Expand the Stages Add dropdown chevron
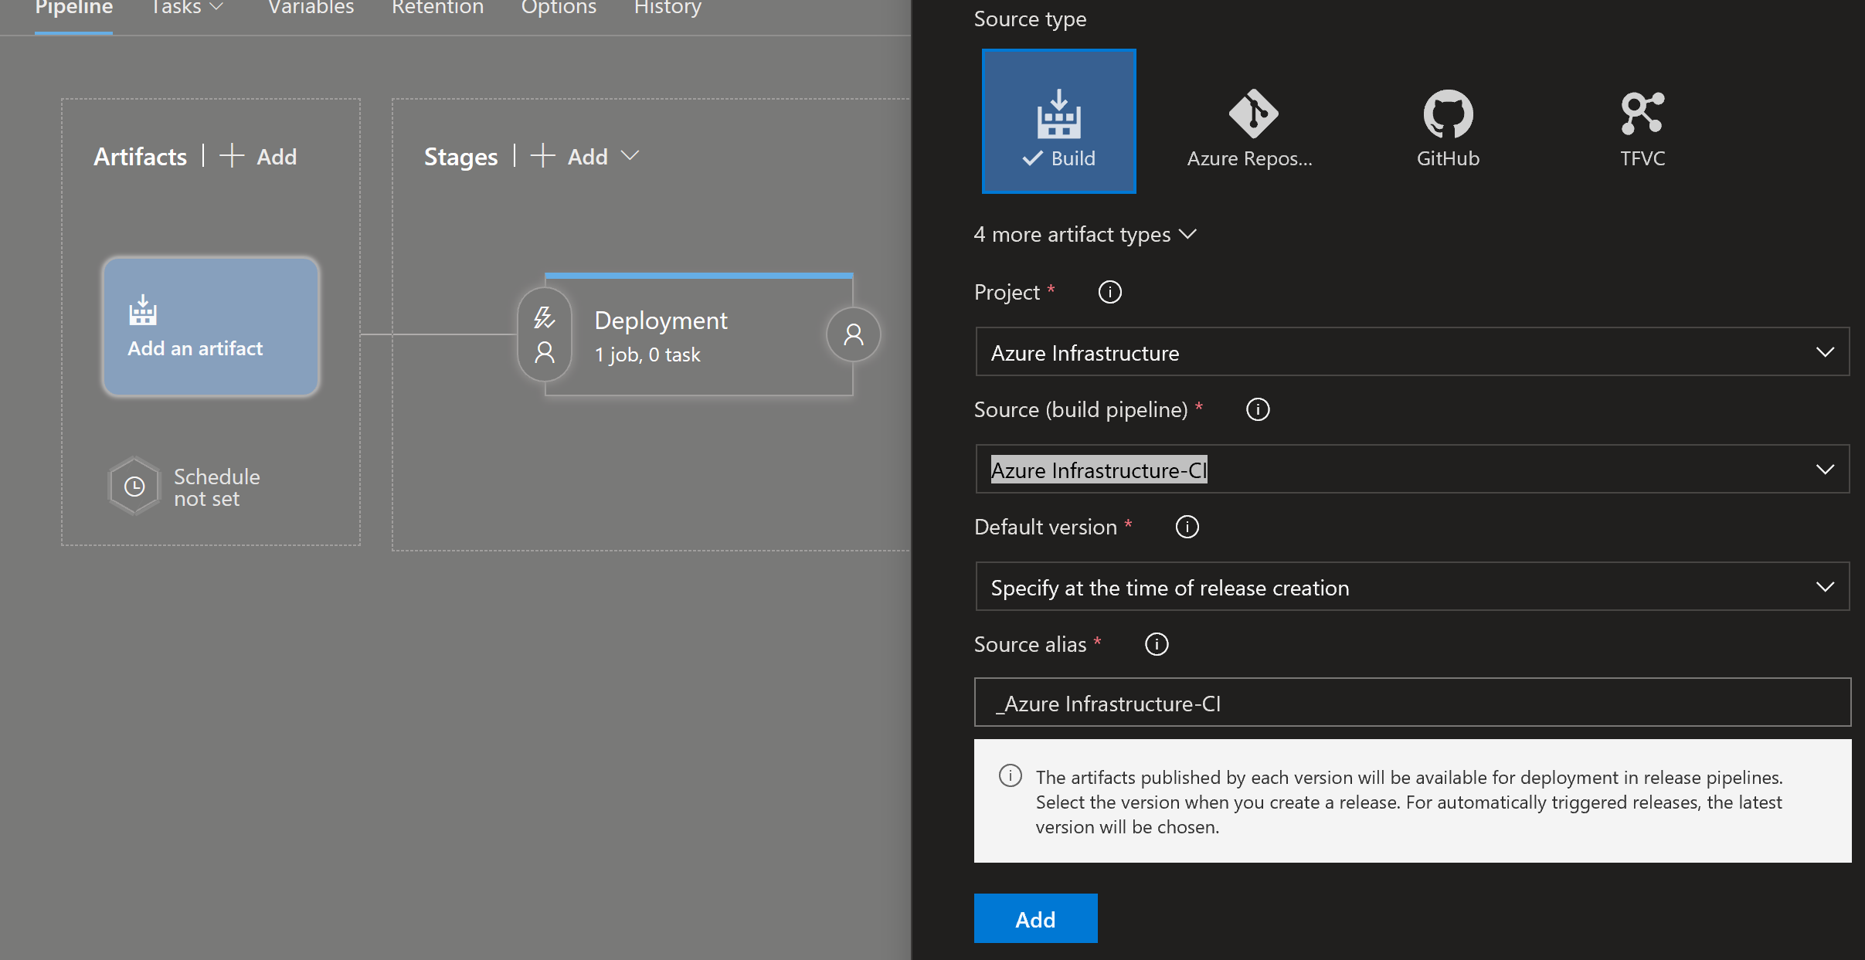Screen dimensions: 1865x960 tap(630, 156)
